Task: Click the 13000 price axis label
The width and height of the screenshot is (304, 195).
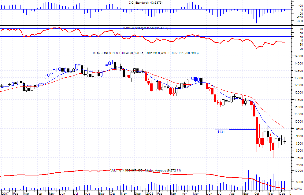Action: [x=298, y=78]
